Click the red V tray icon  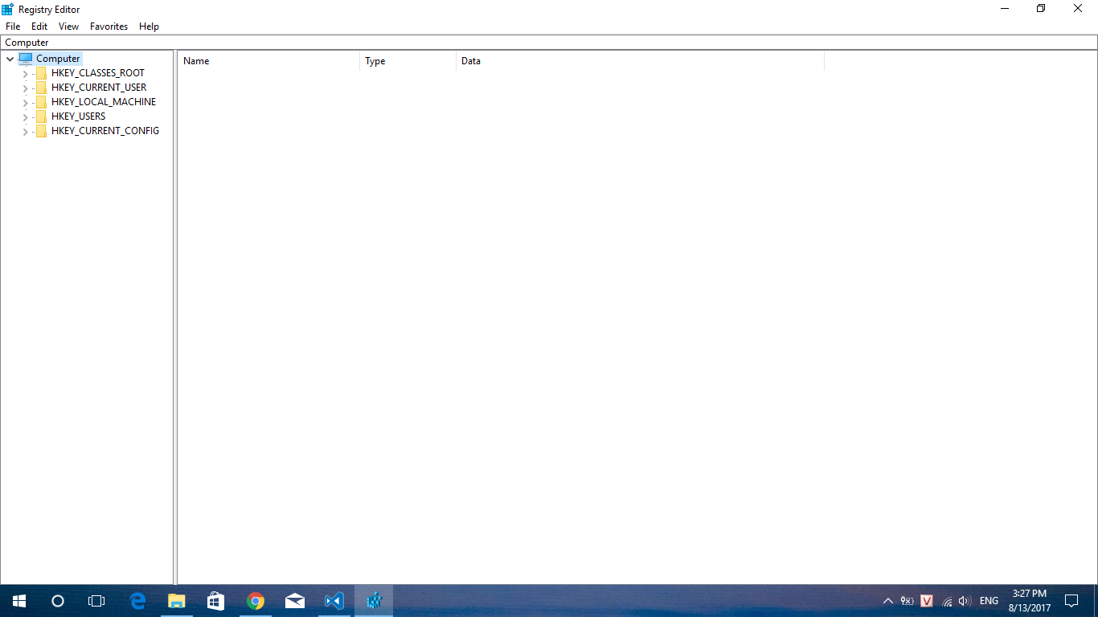pos(927,601)
